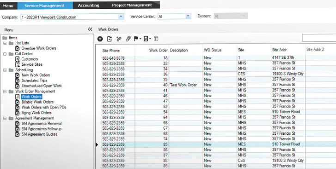
Task: Click the New Work Orders query icon
Action: (18, 75)
